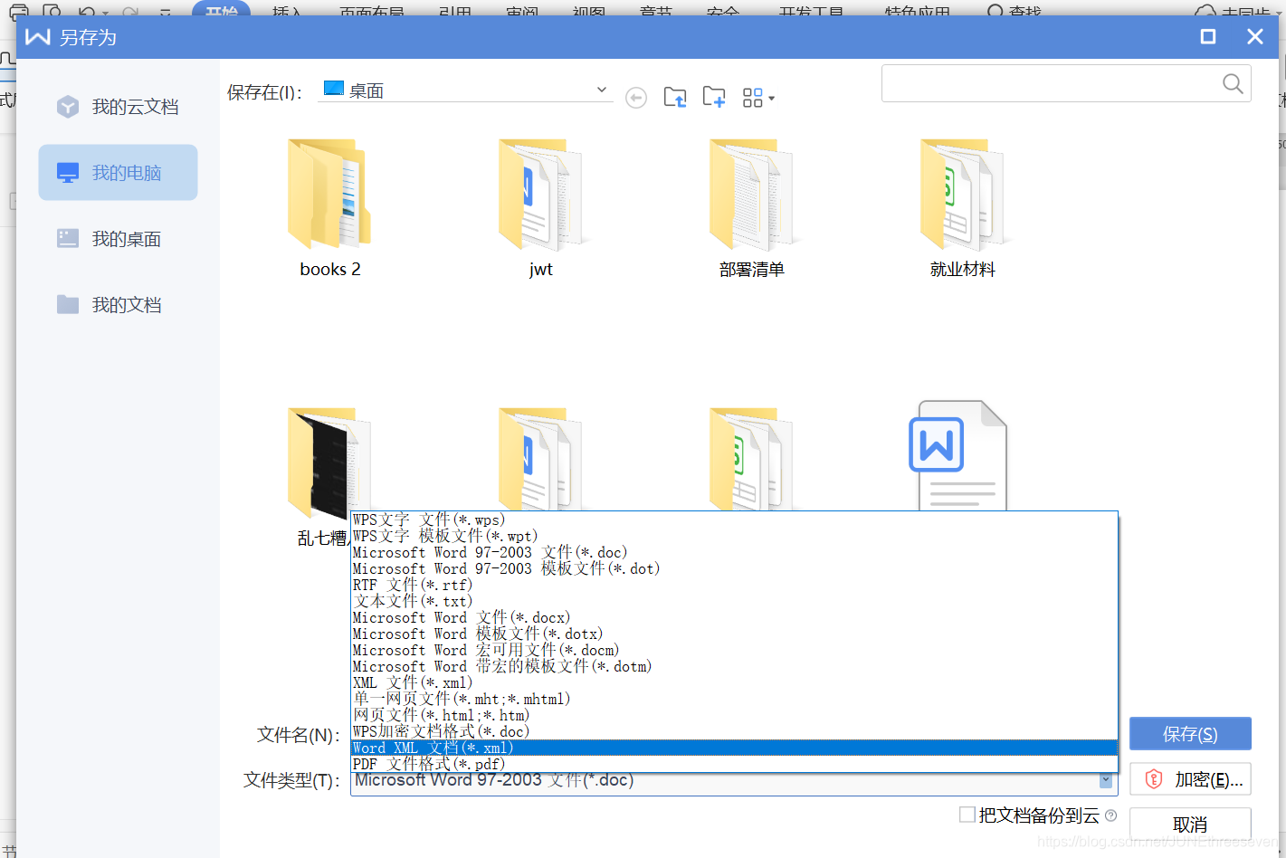The height and width of the screenshot is (858, 1286).
Task: Open the 就业材料 folder
Action: (x=962, y=209)
